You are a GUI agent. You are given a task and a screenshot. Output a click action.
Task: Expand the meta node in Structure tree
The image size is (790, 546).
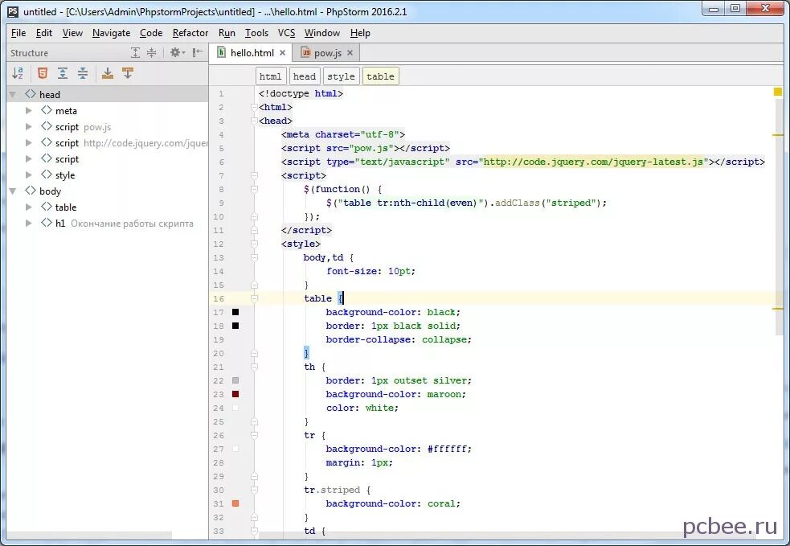(29, 110)
